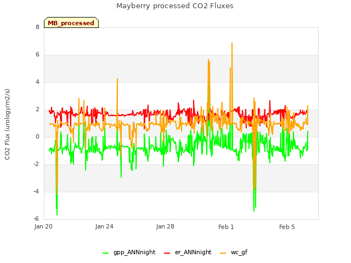Toggle wc_gf series in legend

coord(234,252)
